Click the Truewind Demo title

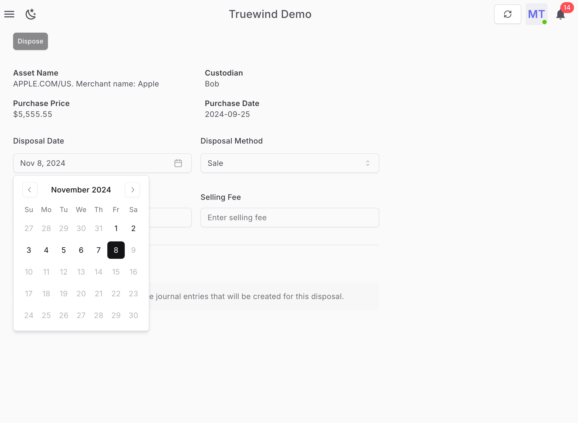point(270,14)
